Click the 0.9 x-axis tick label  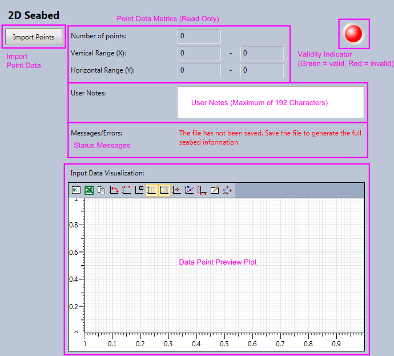coord(336,343)
